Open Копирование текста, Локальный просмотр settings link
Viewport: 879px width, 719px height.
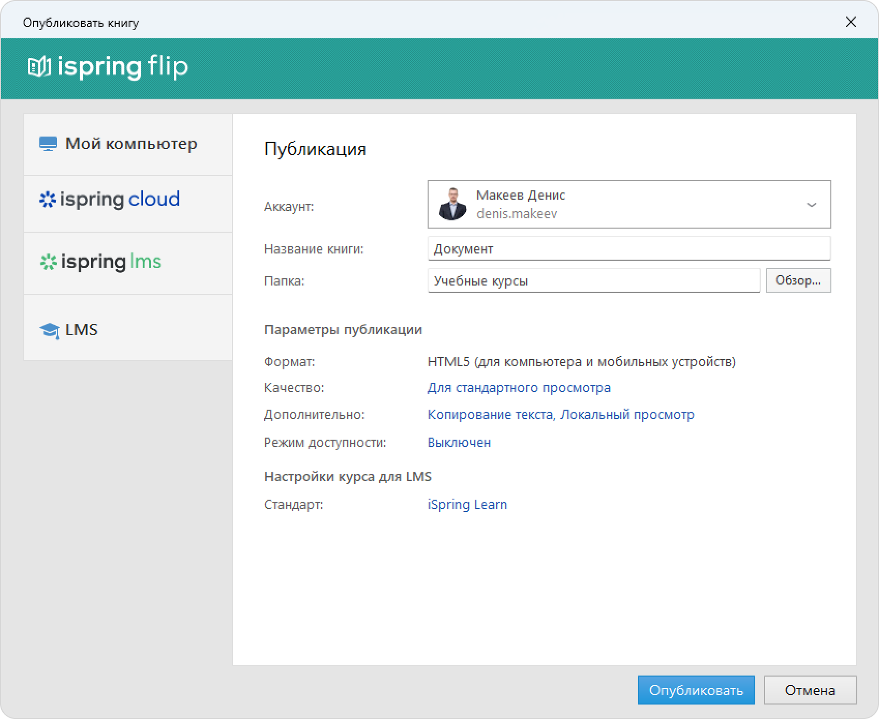click(x=561, y=414)
